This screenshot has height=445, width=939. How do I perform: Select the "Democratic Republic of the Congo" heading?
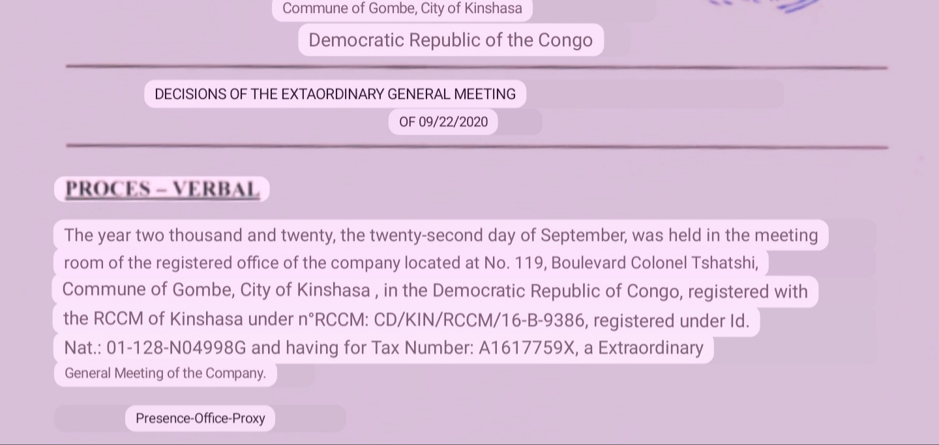pos(451,40)
